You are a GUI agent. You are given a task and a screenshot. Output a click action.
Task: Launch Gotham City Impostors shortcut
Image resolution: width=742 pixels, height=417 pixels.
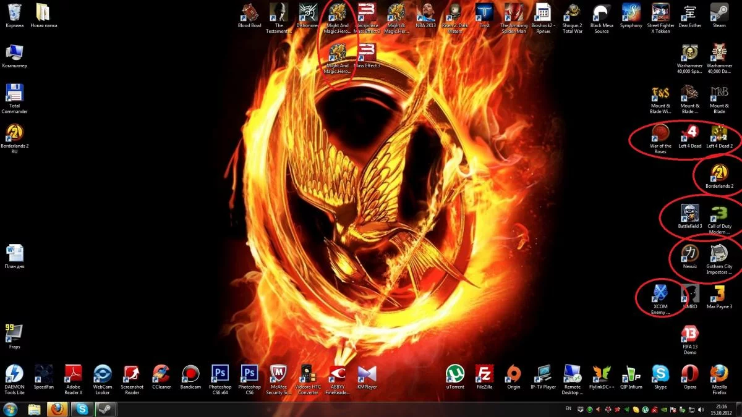pos(719,259)
